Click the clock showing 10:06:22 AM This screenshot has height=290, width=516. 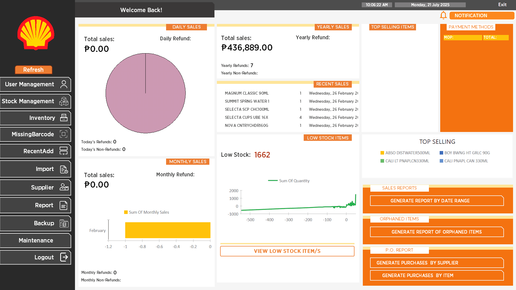pos(377,5)
